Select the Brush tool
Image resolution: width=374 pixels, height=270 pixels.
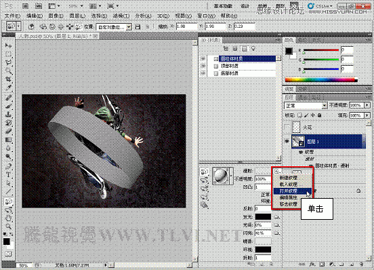8,106
